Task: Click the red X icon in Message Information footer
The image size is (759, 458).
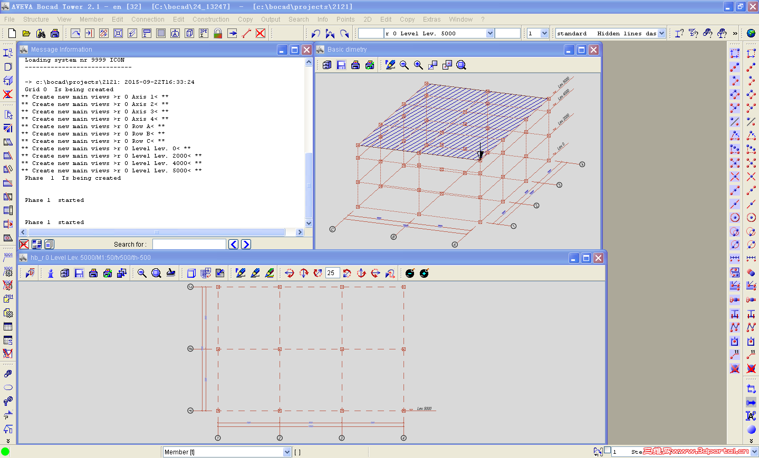Action: coord(24,244)
